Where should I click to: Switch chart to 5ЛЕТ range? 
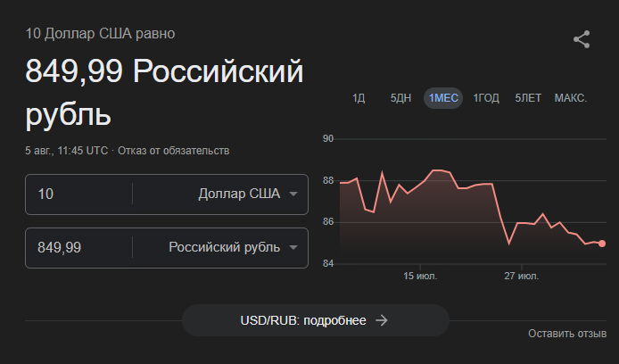528,98
